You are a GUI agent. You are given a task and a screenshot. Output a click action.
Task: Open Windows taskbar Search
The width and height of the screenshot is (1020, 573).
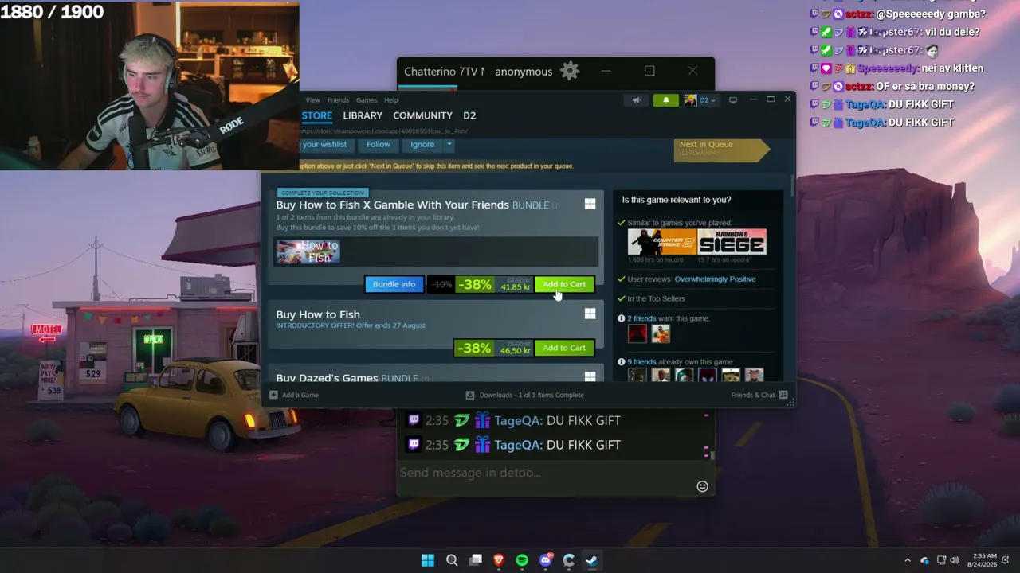[452, 560]
